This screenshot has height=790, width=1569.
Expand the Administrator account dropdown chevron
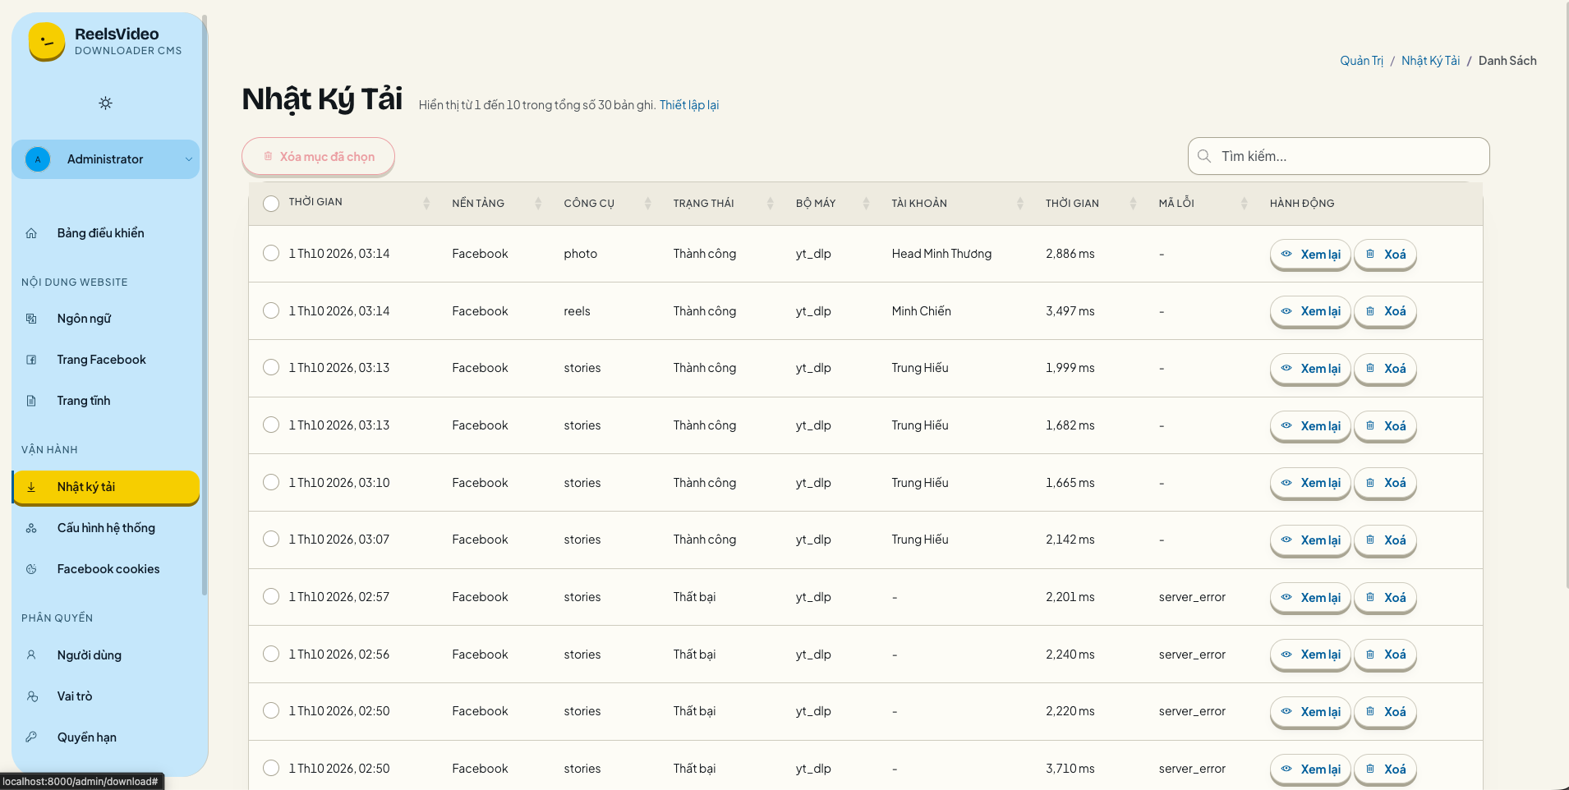pos(188,159)
